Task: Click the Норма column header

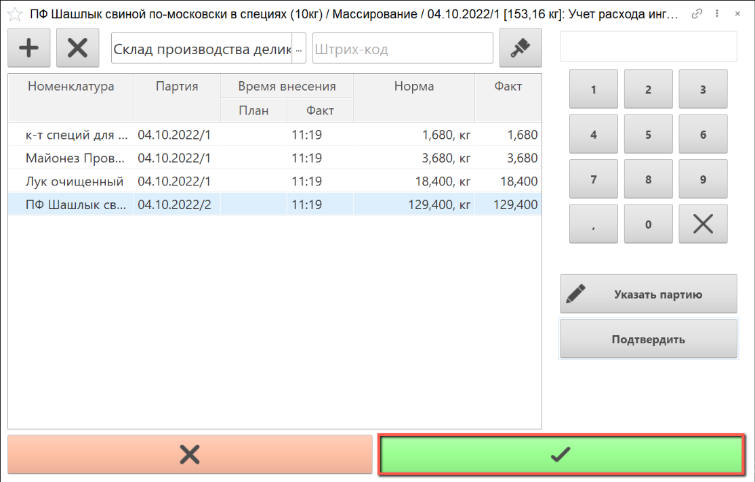Action: (x=413, y=87)
